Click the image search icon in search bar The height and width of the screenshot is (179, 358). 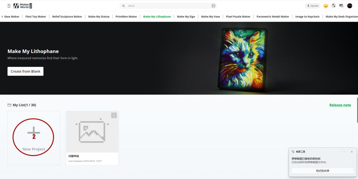tap(213, 6)
